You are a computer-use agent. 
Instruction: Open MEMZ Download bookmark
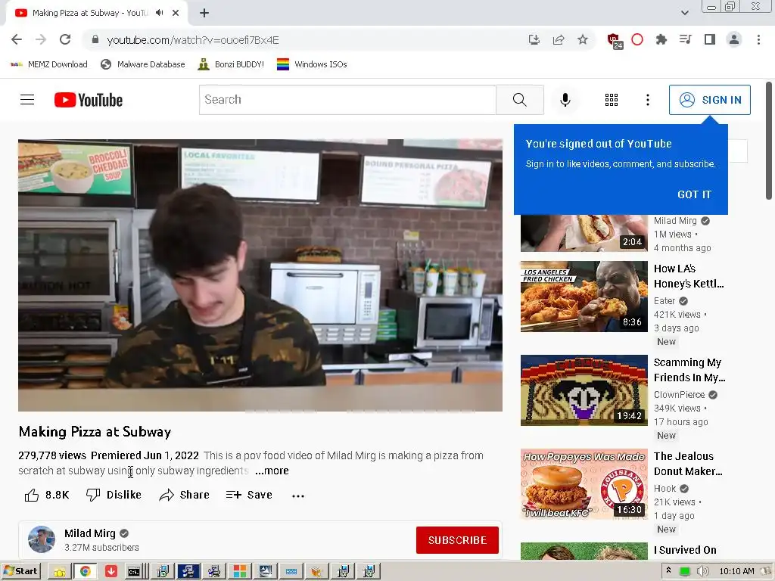click(x=49, y=64)
